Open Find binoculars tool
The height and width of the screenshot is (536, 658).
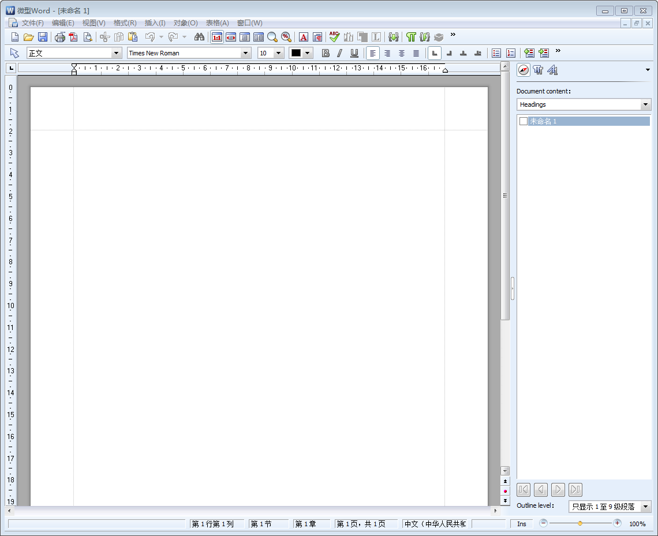click(x=199, y=37)
